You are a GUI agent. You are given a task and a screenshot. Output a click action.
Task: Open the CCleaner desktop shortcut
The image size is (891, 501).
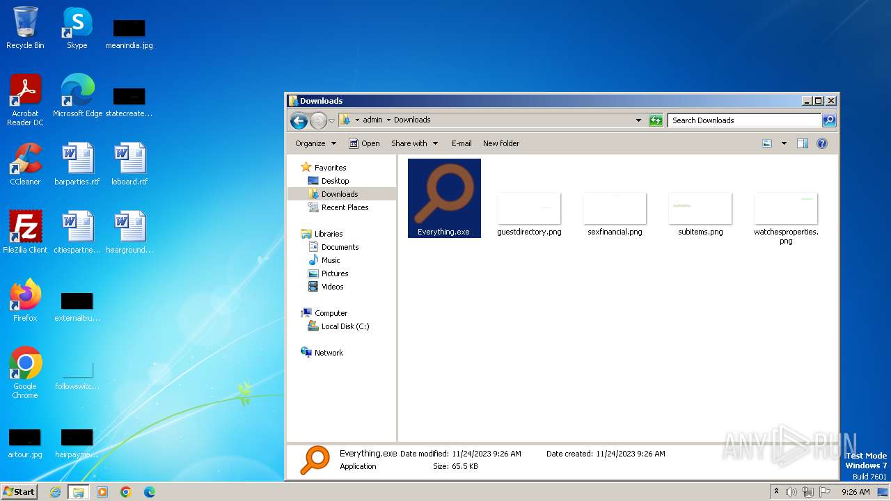25,164
